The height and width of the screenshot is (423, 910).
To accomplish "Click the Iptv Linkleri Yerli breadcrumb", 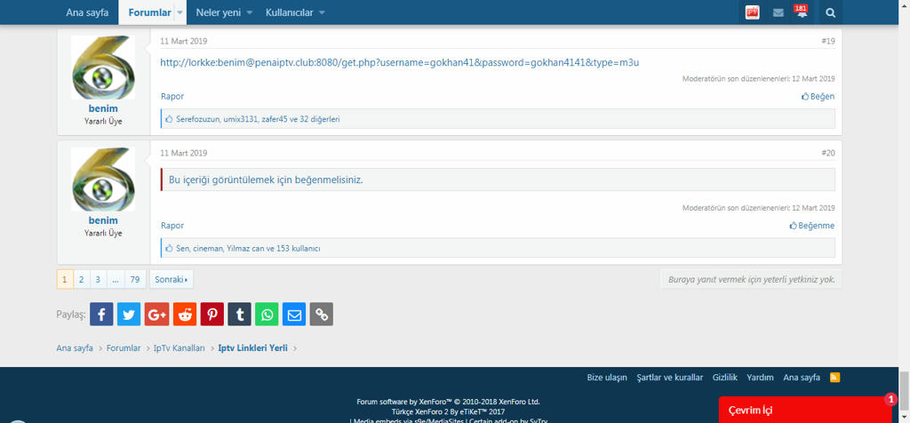I will pos(252,347).
